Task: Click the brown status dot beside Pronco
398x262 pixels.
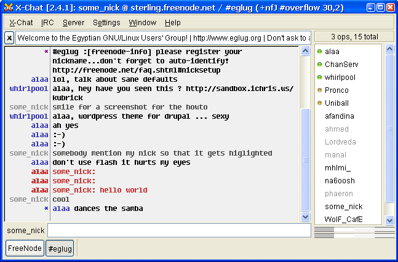Action: pyautogui.click(x=319, y=90)
